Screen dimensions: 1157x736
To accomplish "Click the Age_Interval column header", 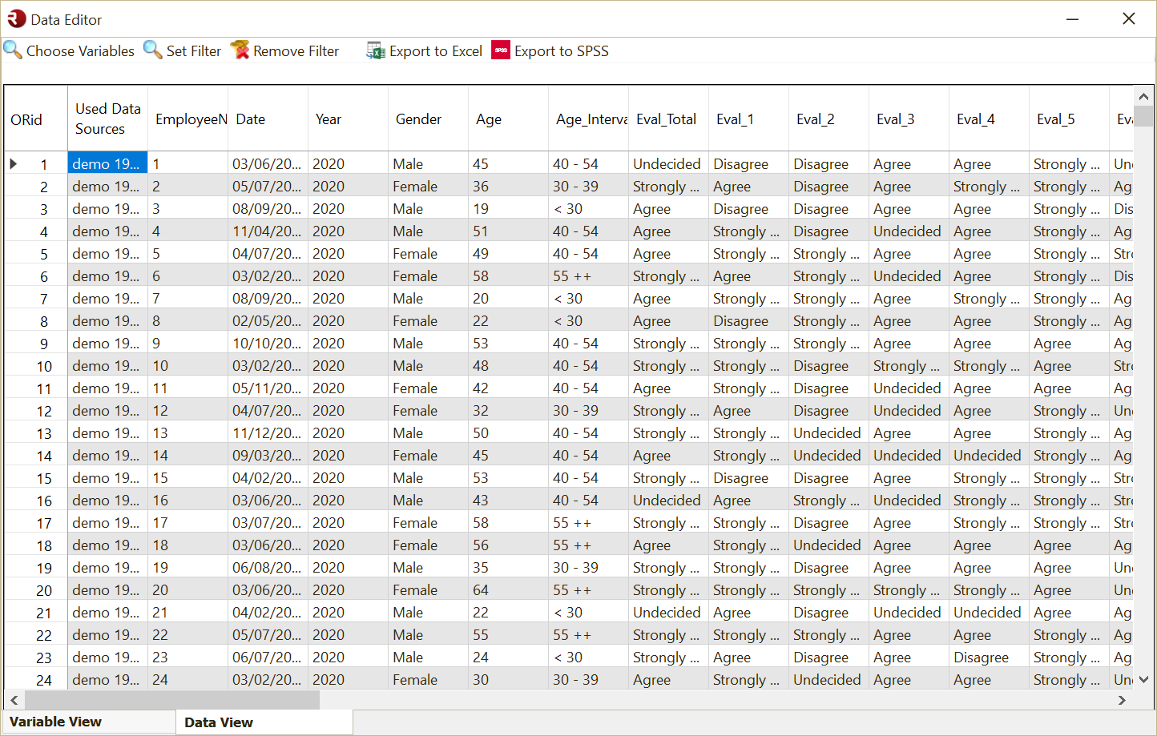I will pyautogui.click(x=587, y=118).
